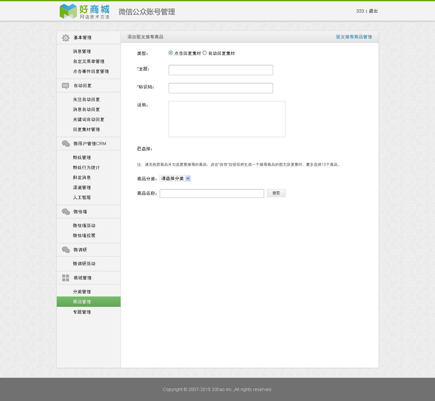Open the 请选择分类 category dropdown
435x401 pixels.
click(175, 178)
